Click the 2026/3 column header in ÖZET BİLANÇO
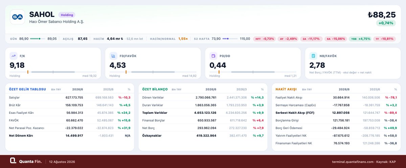The height and width of the screenshot is (168, 406). 242,89
